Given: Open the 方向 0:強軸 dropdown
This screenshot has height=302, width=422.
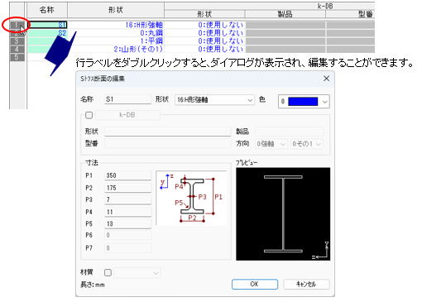Looking at the screenshot, I should click(271, 144).
